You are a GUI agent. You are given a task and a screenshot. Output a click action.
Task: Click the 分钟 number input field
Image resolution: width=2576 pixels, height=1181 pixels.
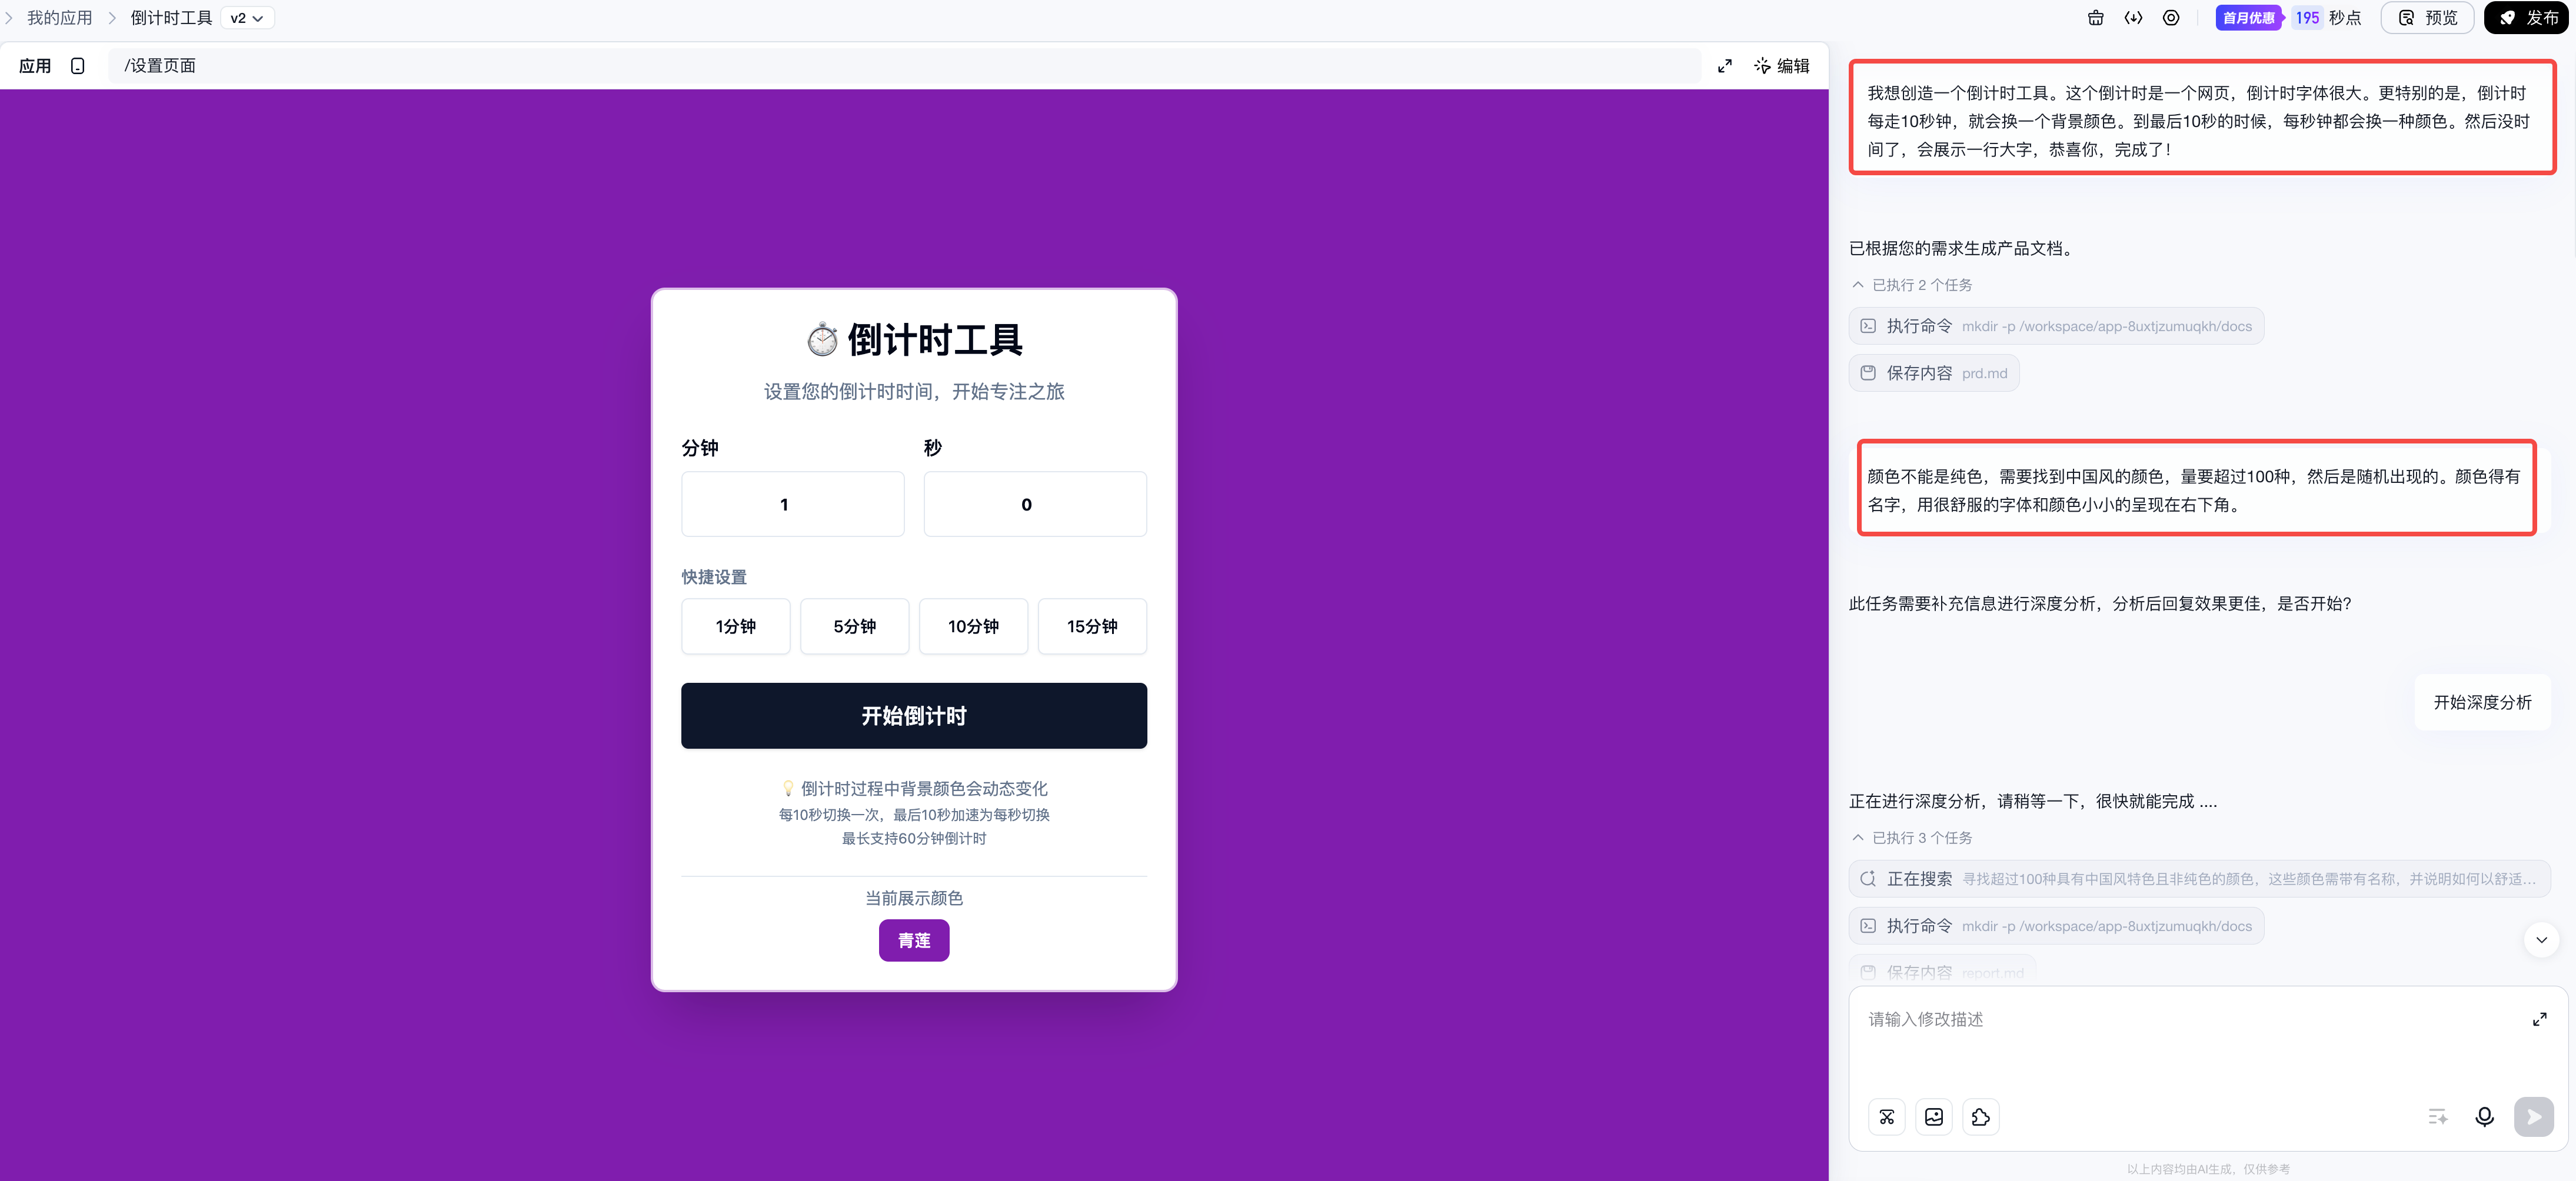coord(792,505)
